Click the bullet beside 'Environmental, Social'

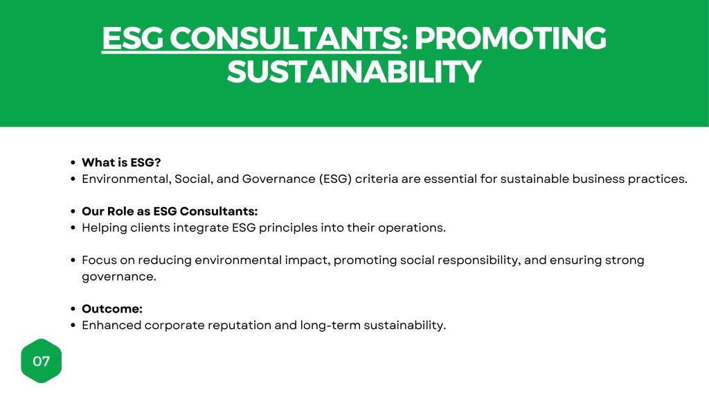pyautogui.click(x=73, y=179)
